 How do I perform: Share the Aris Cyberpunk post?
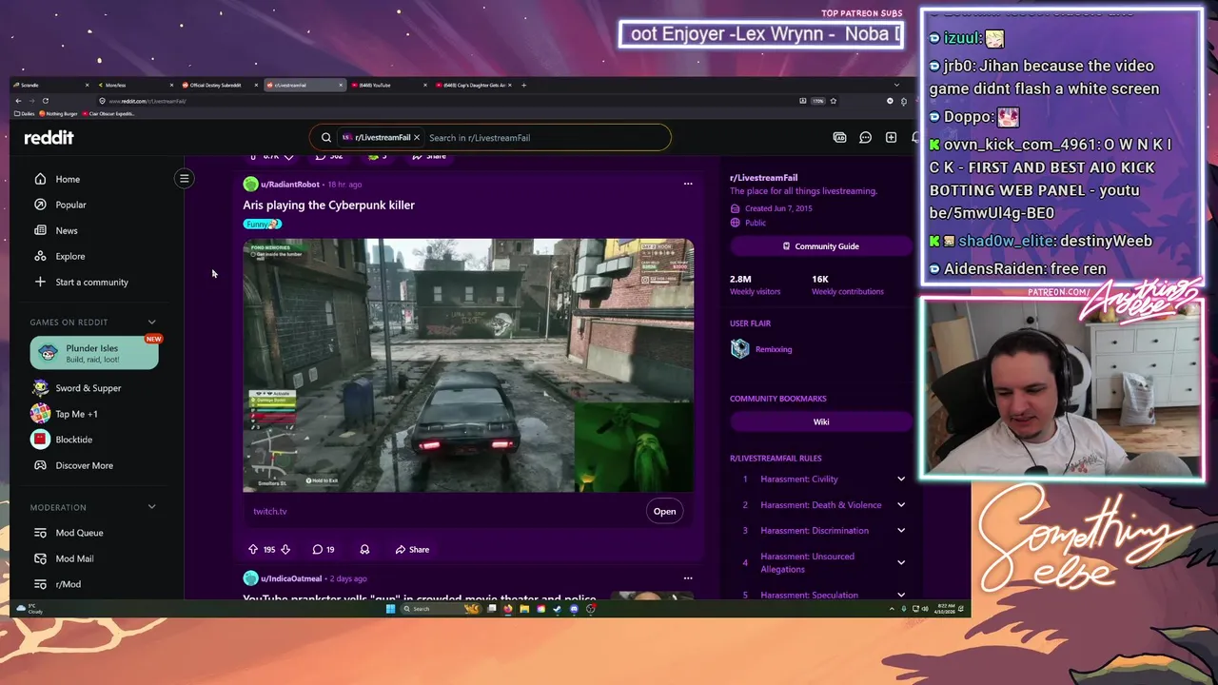click(x=412, y=549)
